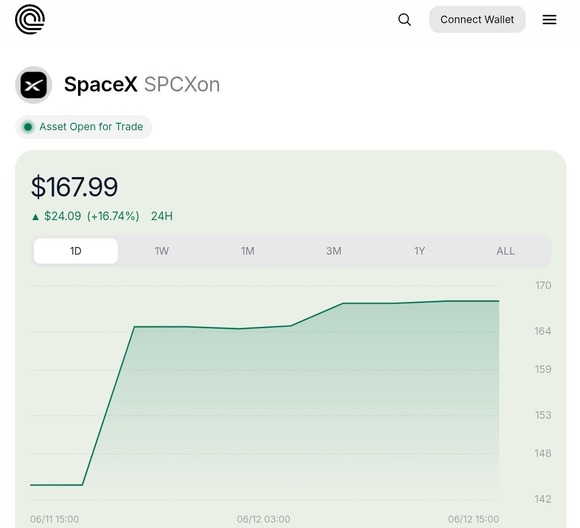Select the ALL time range
The width and height of the screenshot is (580, 528).
click(505, 251)
